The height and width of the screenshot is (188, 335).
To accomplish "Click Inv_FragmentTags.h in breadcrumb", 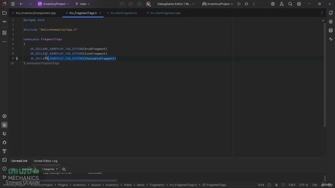I will 183,185.
